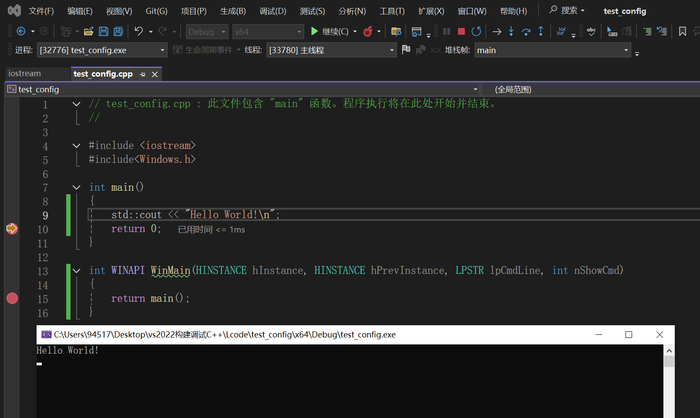Viewport: 700px width, 418px height.
Task: Step Over with the curved arrow icon
Action: tap(526, 31)
